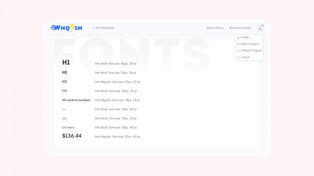Choose Affiliate Program menu entry

coord(249,51)
